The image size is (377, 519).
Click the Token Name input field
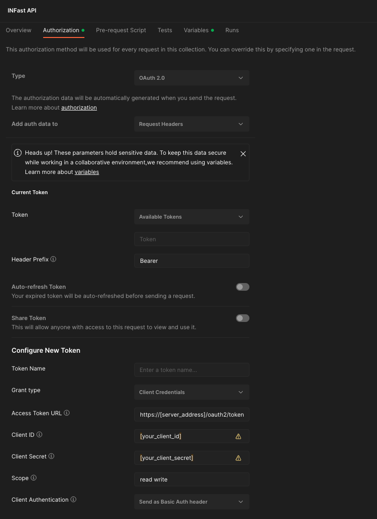192,370
